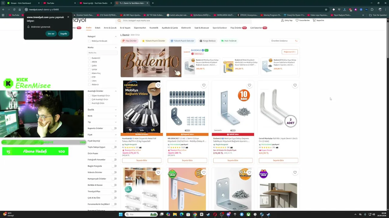Click the İzin ver button
Viewport: 389px width, 218px height.
pos(51,34)
